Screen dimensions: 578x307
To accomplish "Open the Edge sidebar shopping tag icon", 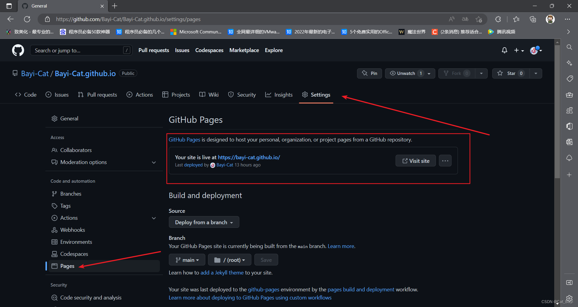I will point(569,79).
